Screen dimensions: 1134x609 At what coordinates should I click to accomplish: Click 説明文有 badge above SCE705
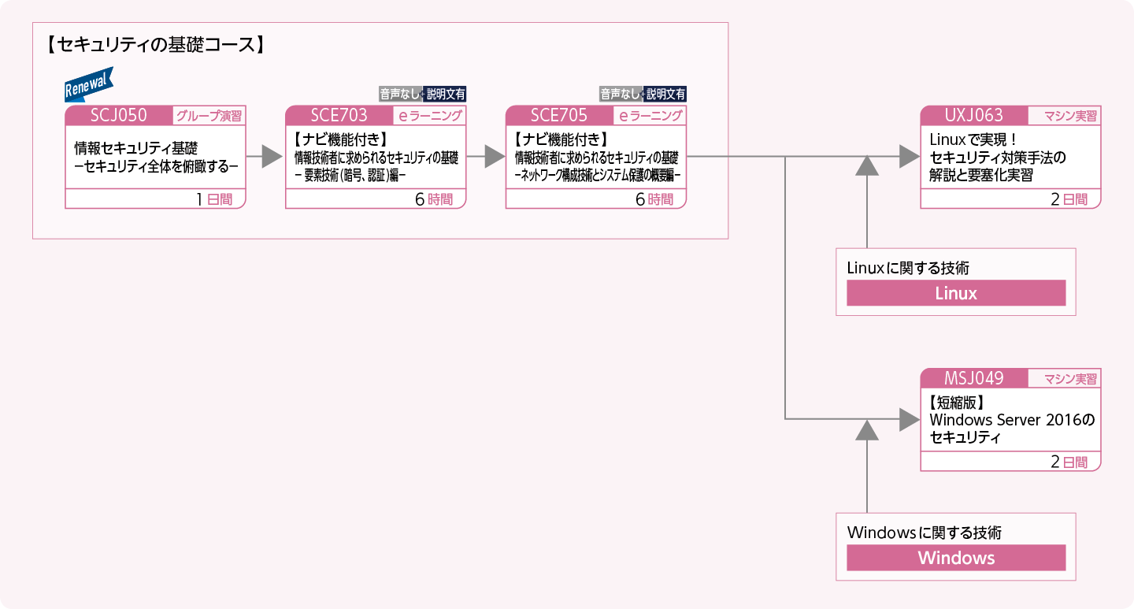click(665, 94)
